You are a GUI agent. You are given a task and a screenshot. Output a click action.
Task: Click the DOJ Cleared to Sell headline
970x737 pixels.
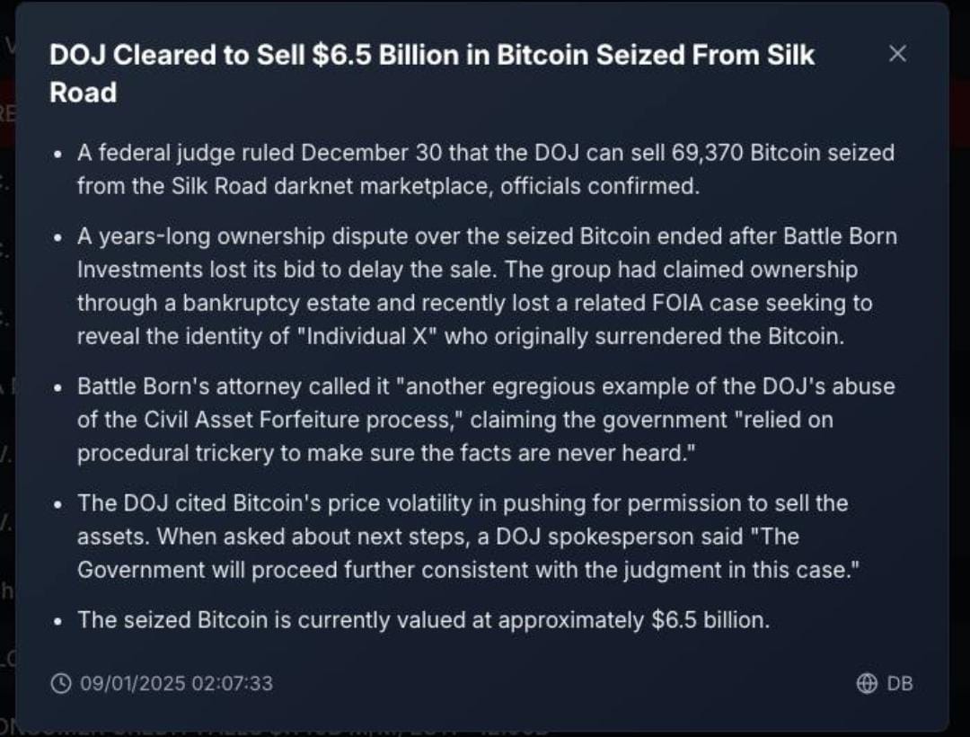click(x=432, y=74)
